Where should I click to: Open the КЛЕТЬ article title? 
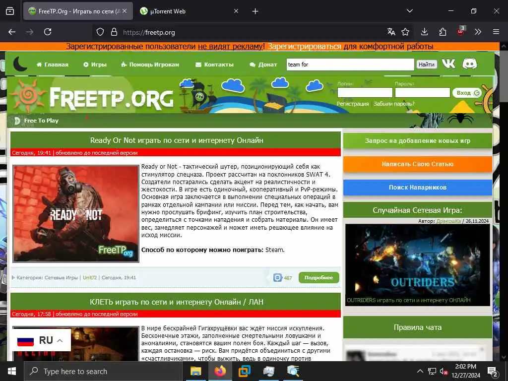tap(177, 302)
